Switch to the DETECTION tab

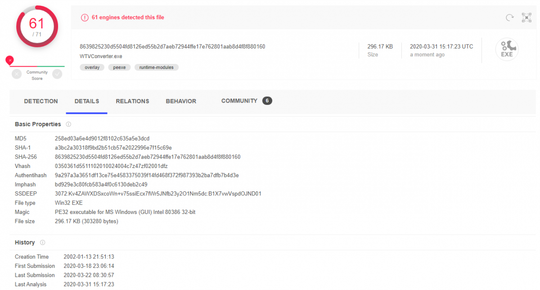[41, 101]
